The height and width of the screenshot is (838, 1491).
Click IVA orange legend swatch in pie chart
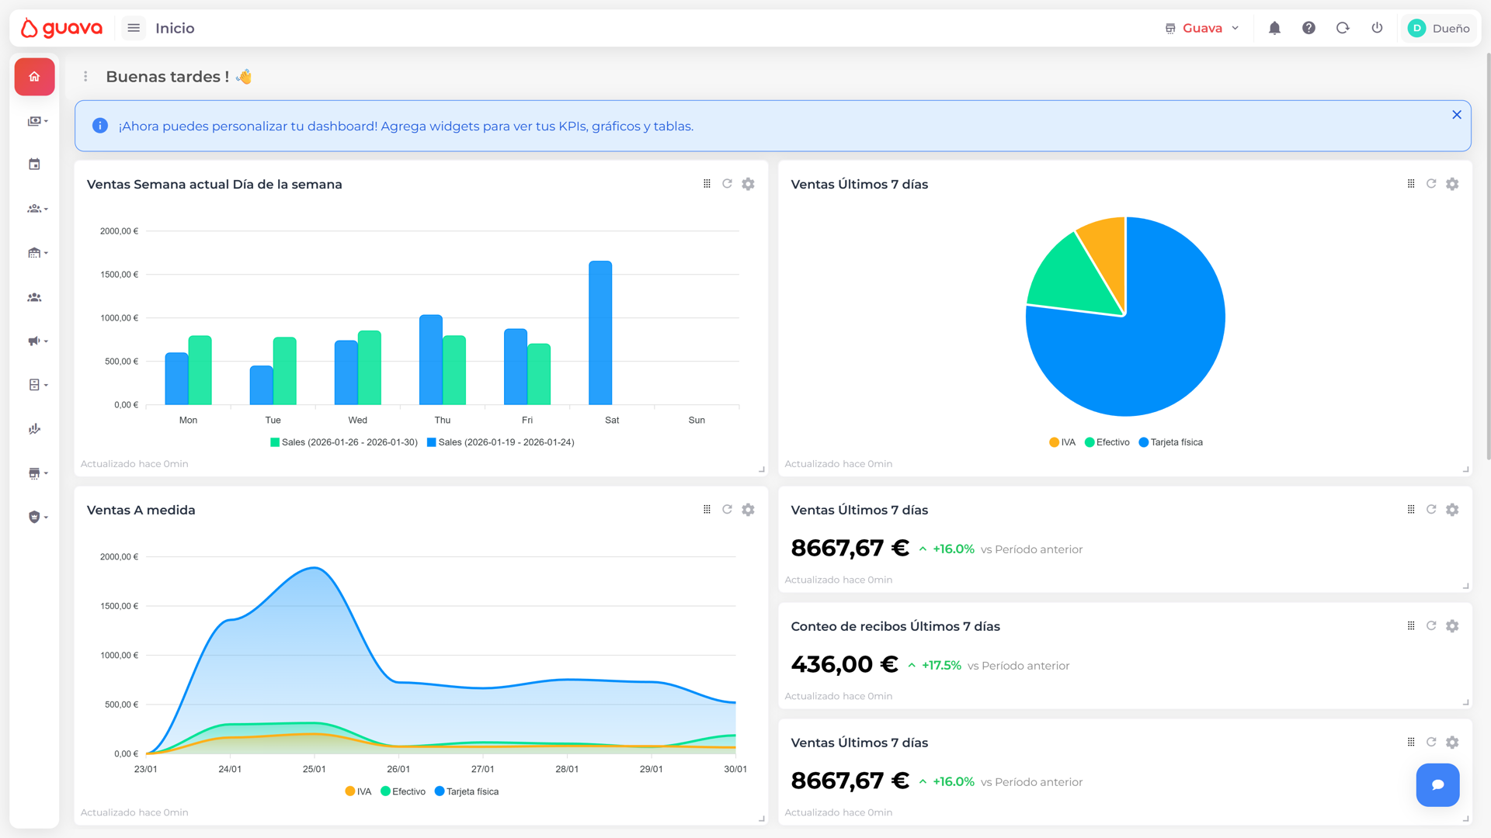[1054, 442]
